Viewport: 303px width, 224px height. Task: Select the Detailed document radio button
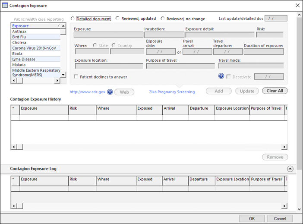(x=73, y=19)
